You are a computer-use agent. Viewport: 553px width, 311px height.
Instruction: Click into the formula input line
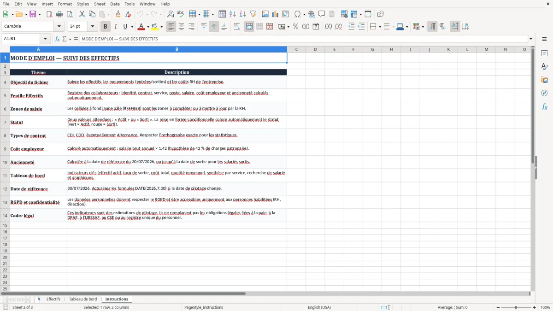pos(303,39)
